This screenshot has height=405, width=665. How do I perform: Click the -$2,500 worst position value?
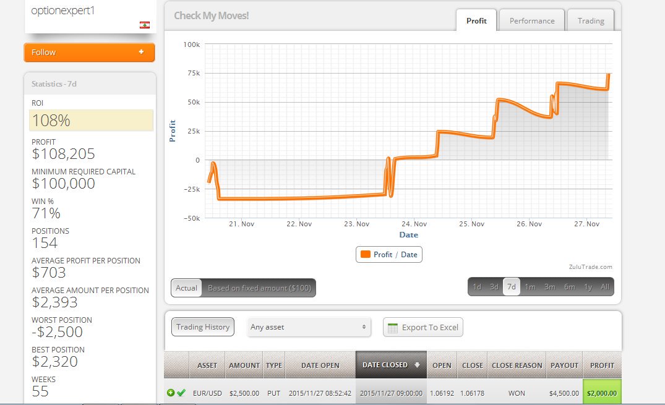pyautogui.click(x=58, y=331)
